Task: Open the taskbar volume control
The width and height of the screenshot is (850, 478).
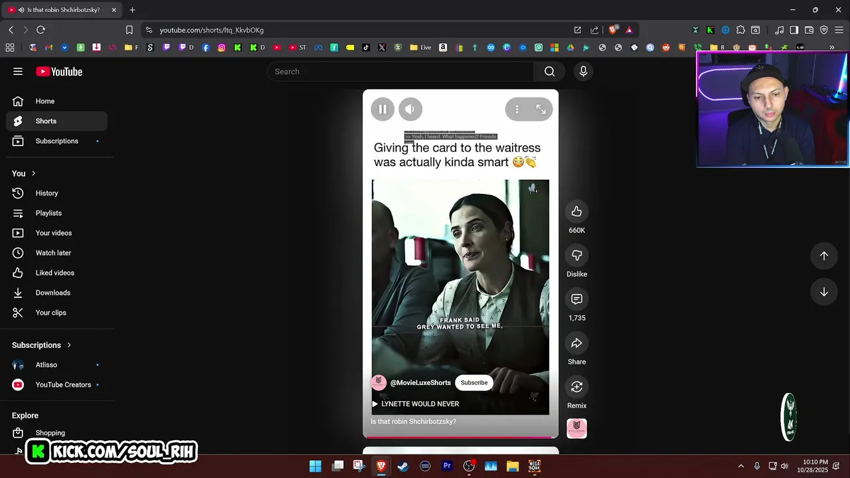Action: [x=784, y=466]
